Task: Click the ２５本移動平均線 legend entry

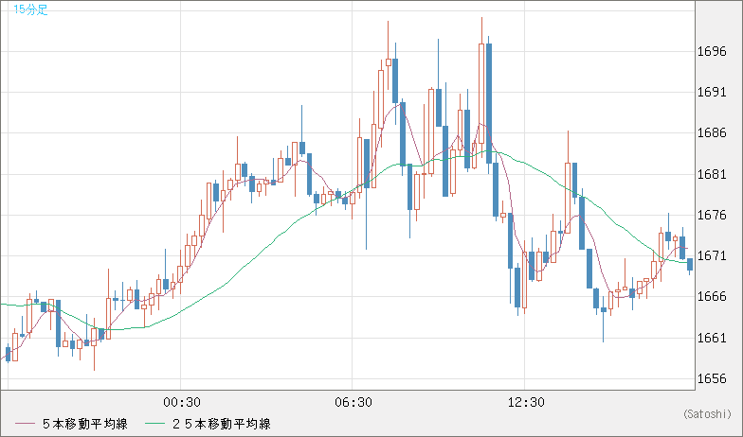Action: 221,424
